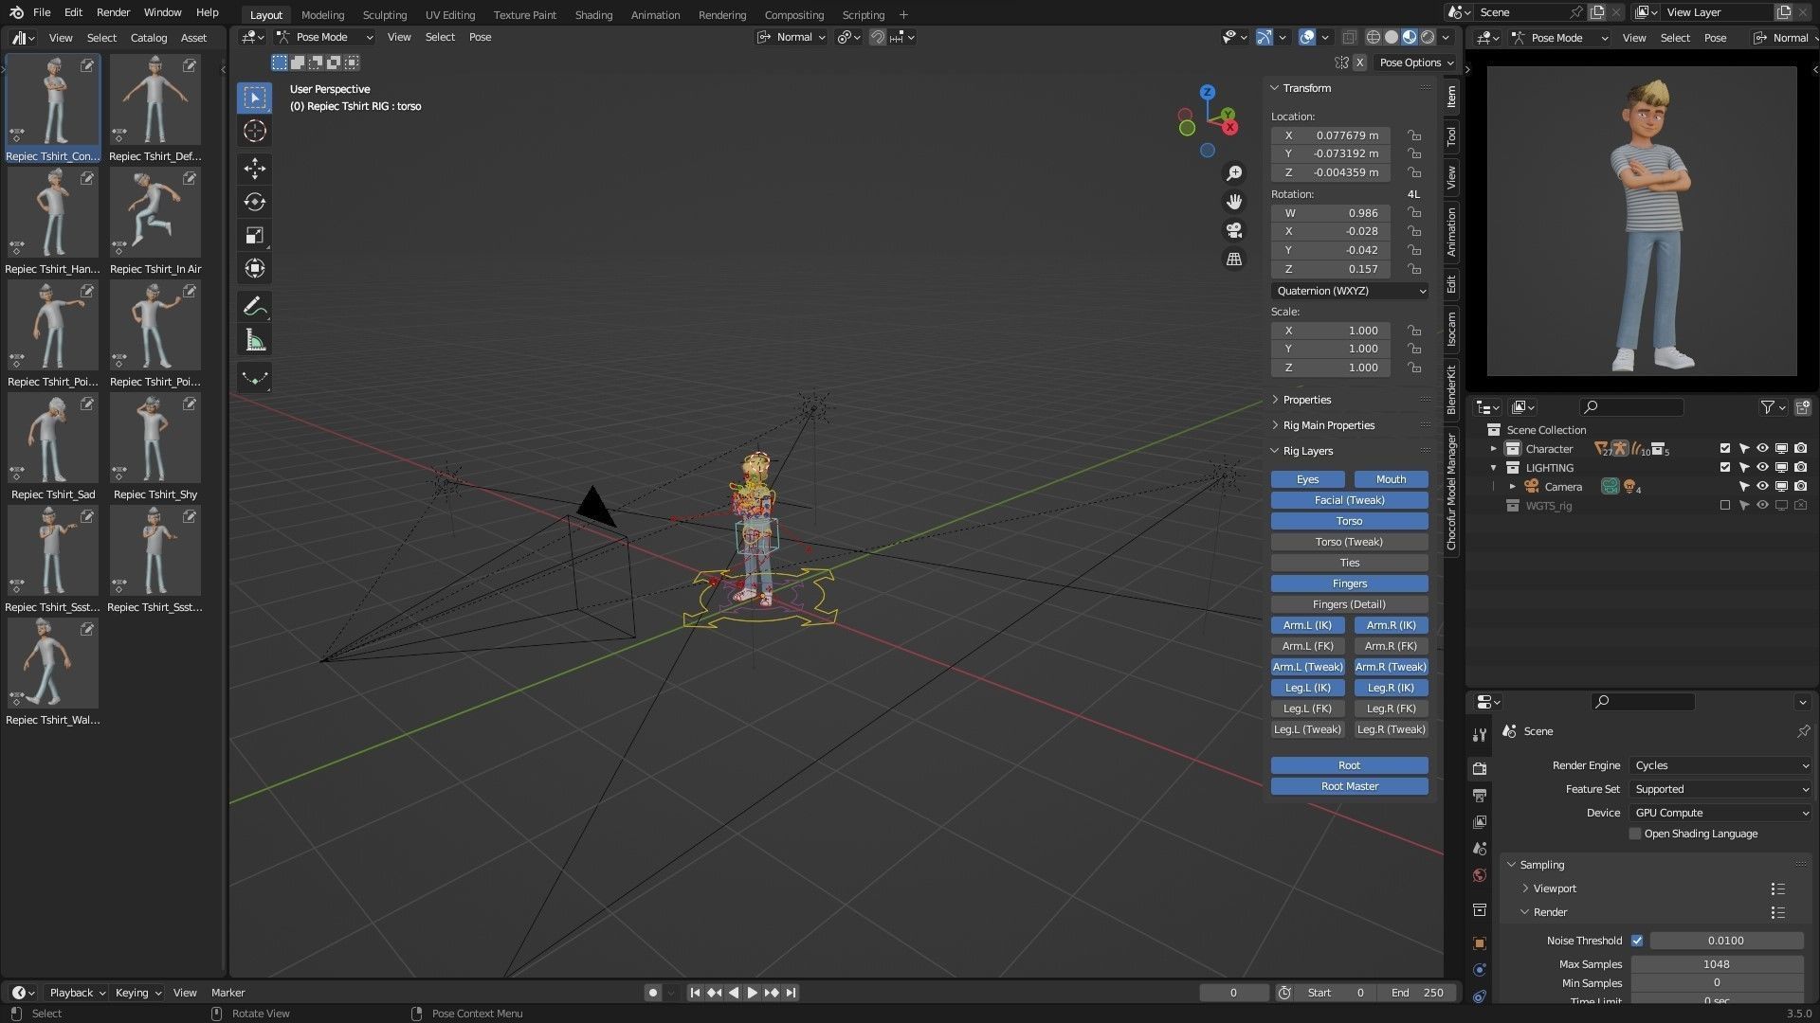Open the Device GPU Compute dropdown

[x=1720, y=813]
